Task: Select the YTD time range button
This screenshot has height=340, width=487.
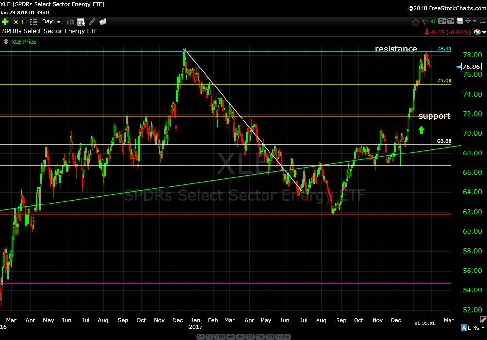Action: point(220,337)
